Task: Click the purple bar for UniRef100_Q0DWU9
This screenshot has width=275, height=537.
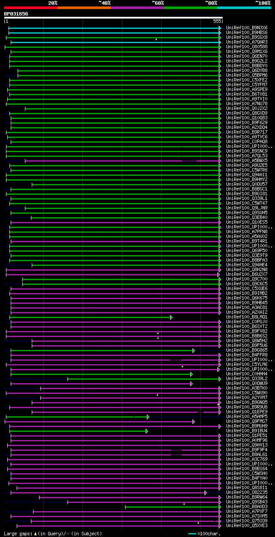Action: (x=101, y=383)
